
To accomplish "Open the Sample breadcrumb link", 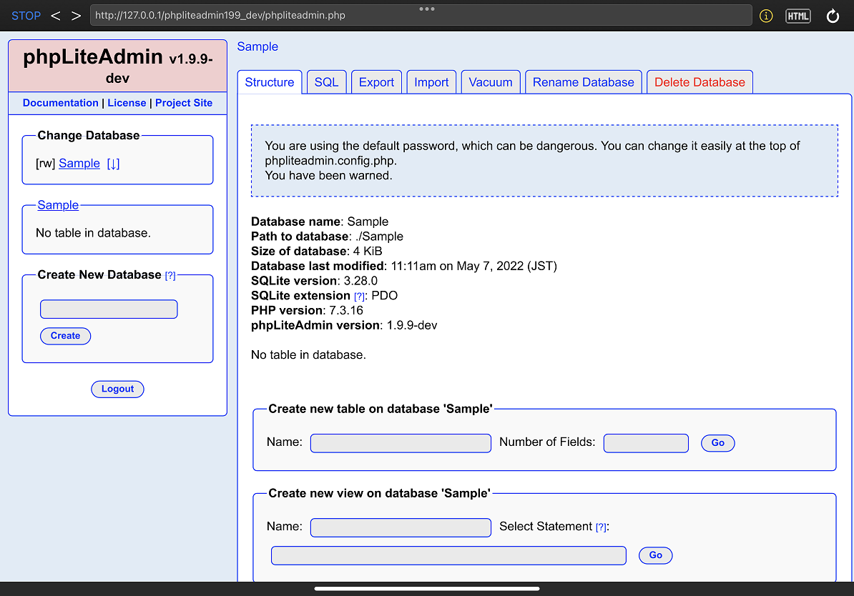I will coord(257,47).
